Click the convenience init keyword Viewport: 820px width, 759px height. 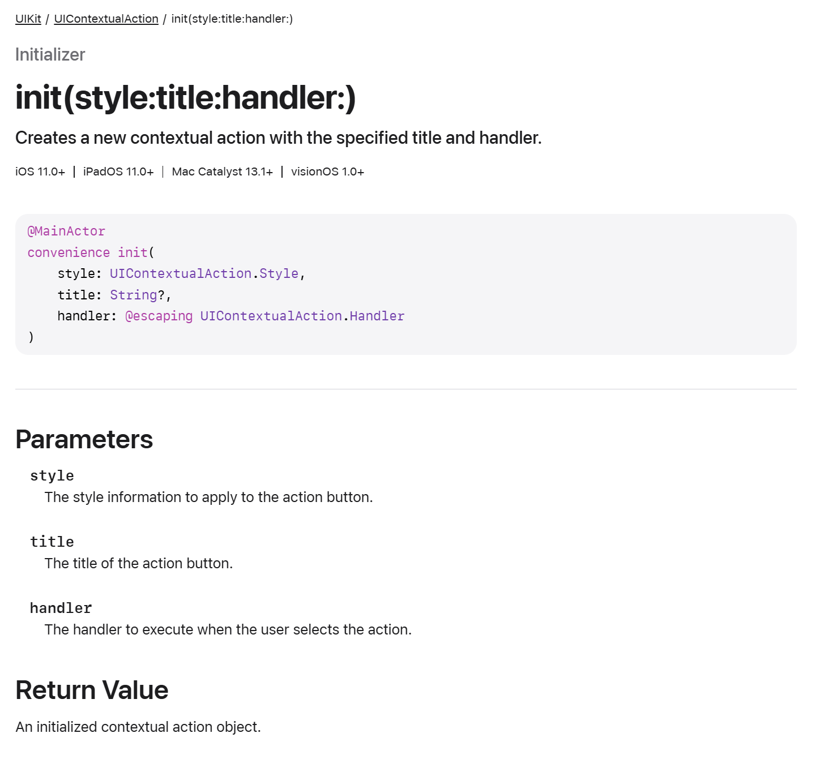click(x=88, y=252)
